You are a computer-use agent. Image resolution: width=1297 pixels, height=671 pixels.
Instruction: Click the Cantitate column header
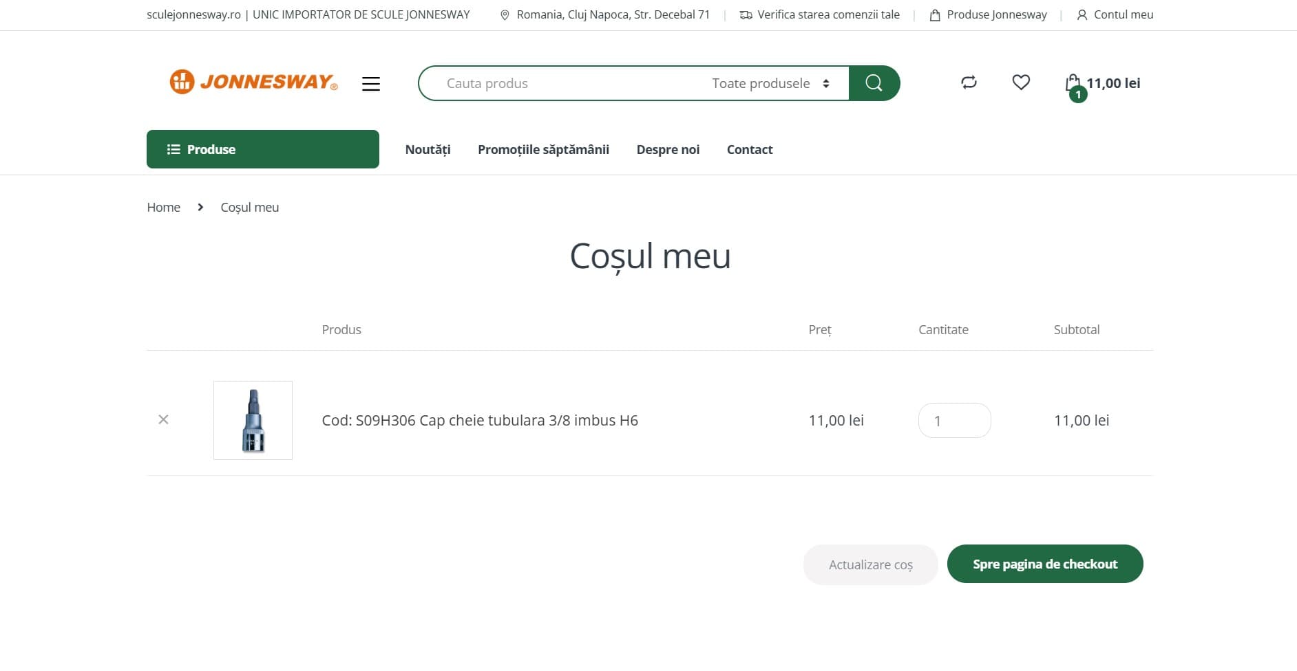point(943,329)
